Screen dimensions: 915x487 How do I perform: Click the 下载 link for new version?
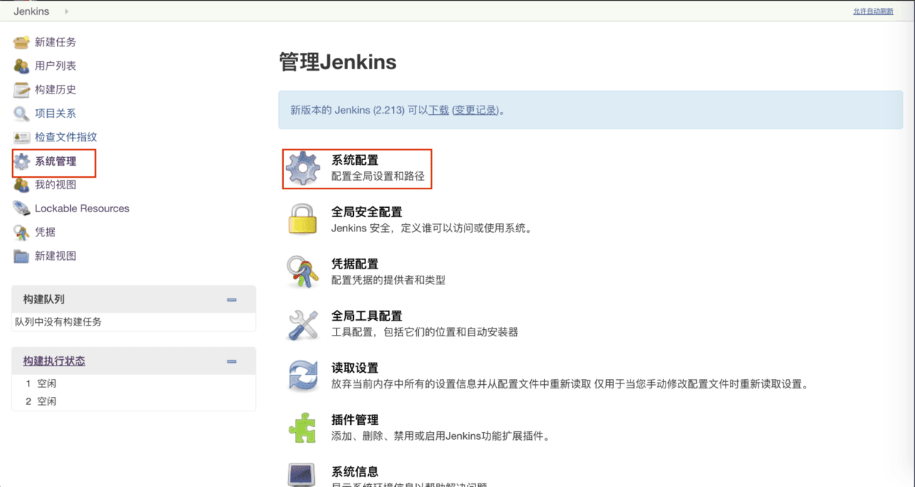click(438, 110)
